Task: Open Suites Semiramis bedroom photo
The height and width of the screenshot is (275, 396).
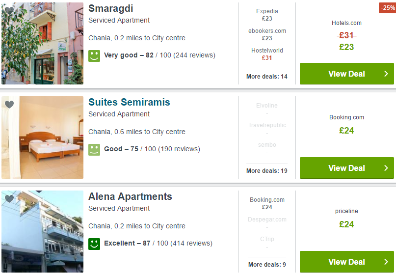Action: [42, 137]
